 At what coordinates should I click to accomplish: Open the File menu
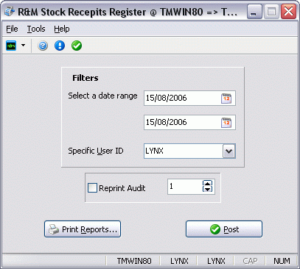12,29
